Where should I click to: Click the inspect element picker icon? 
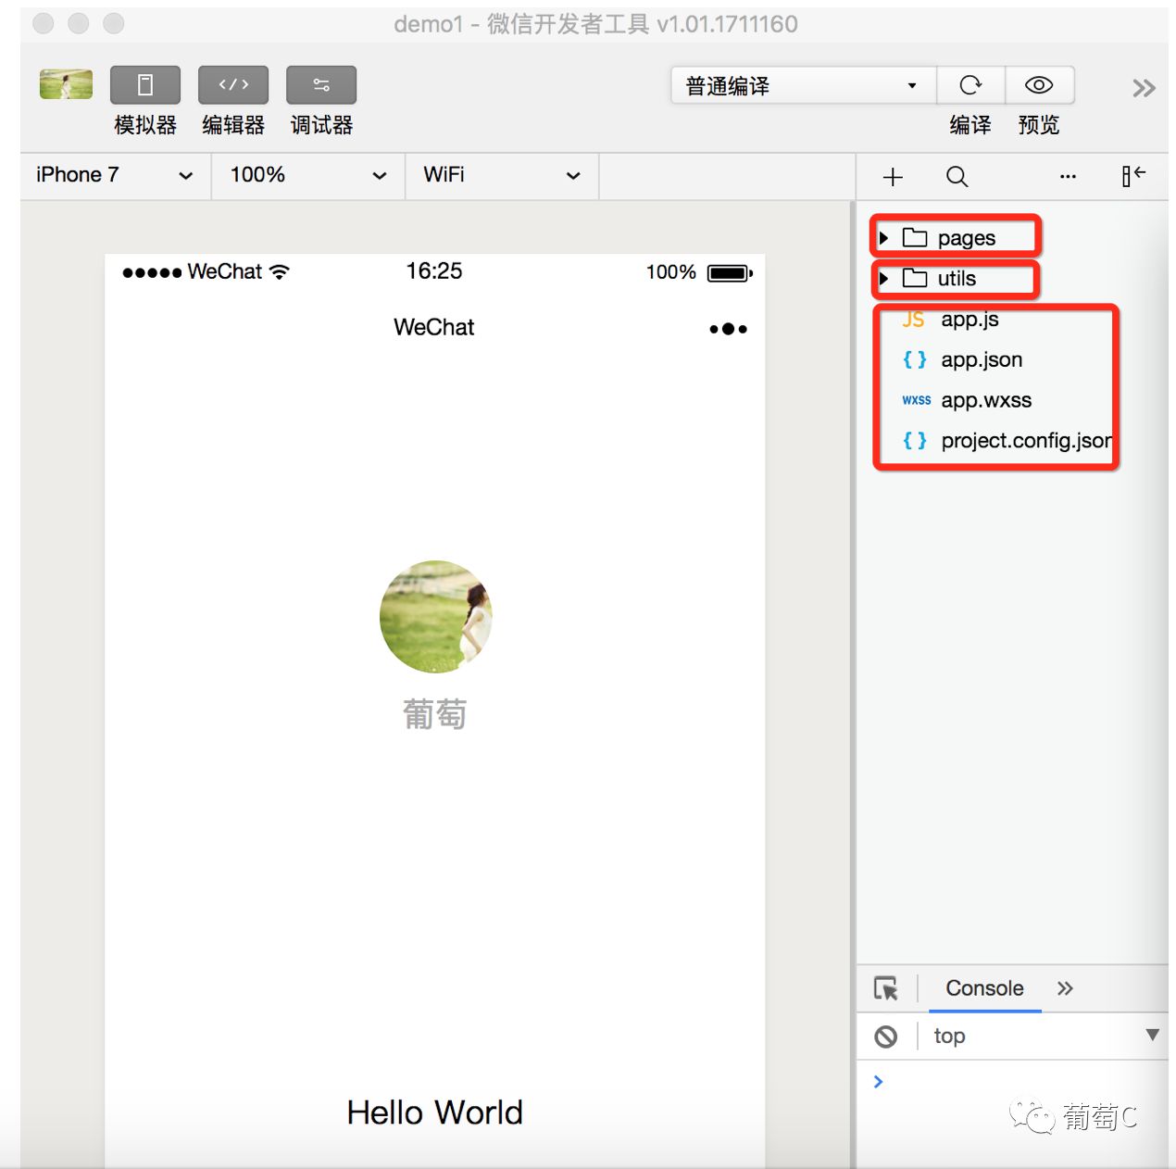tap(886, 988)
